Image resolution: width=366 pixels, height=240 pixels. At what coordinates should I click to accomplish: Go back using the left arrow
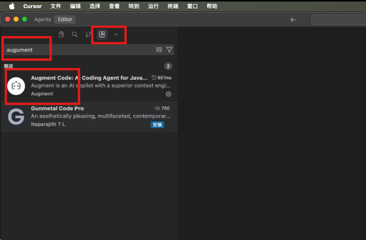(x=293, y=20)
